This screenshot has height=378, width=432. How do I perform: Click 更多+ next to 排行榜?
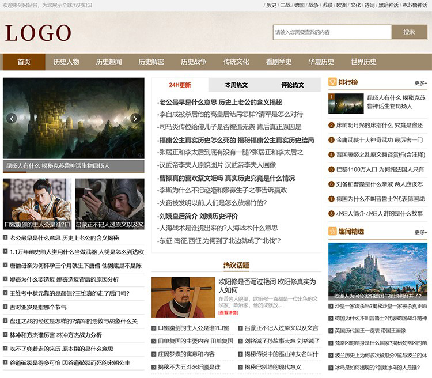420,83
